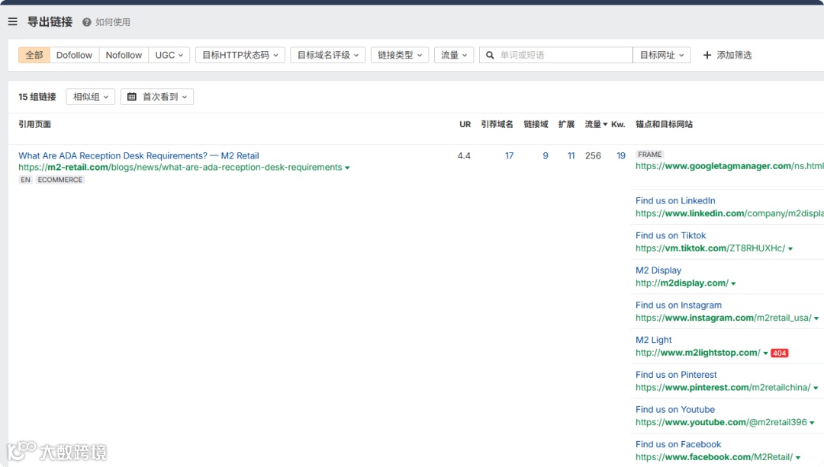Click the FRAME label badge

pos(649,154)
